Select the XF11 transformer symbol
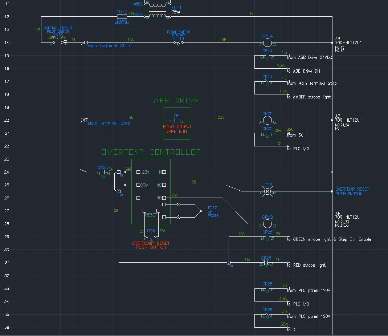Image resolution: width=388 pixels, height=336 pixels. [158, 9]
